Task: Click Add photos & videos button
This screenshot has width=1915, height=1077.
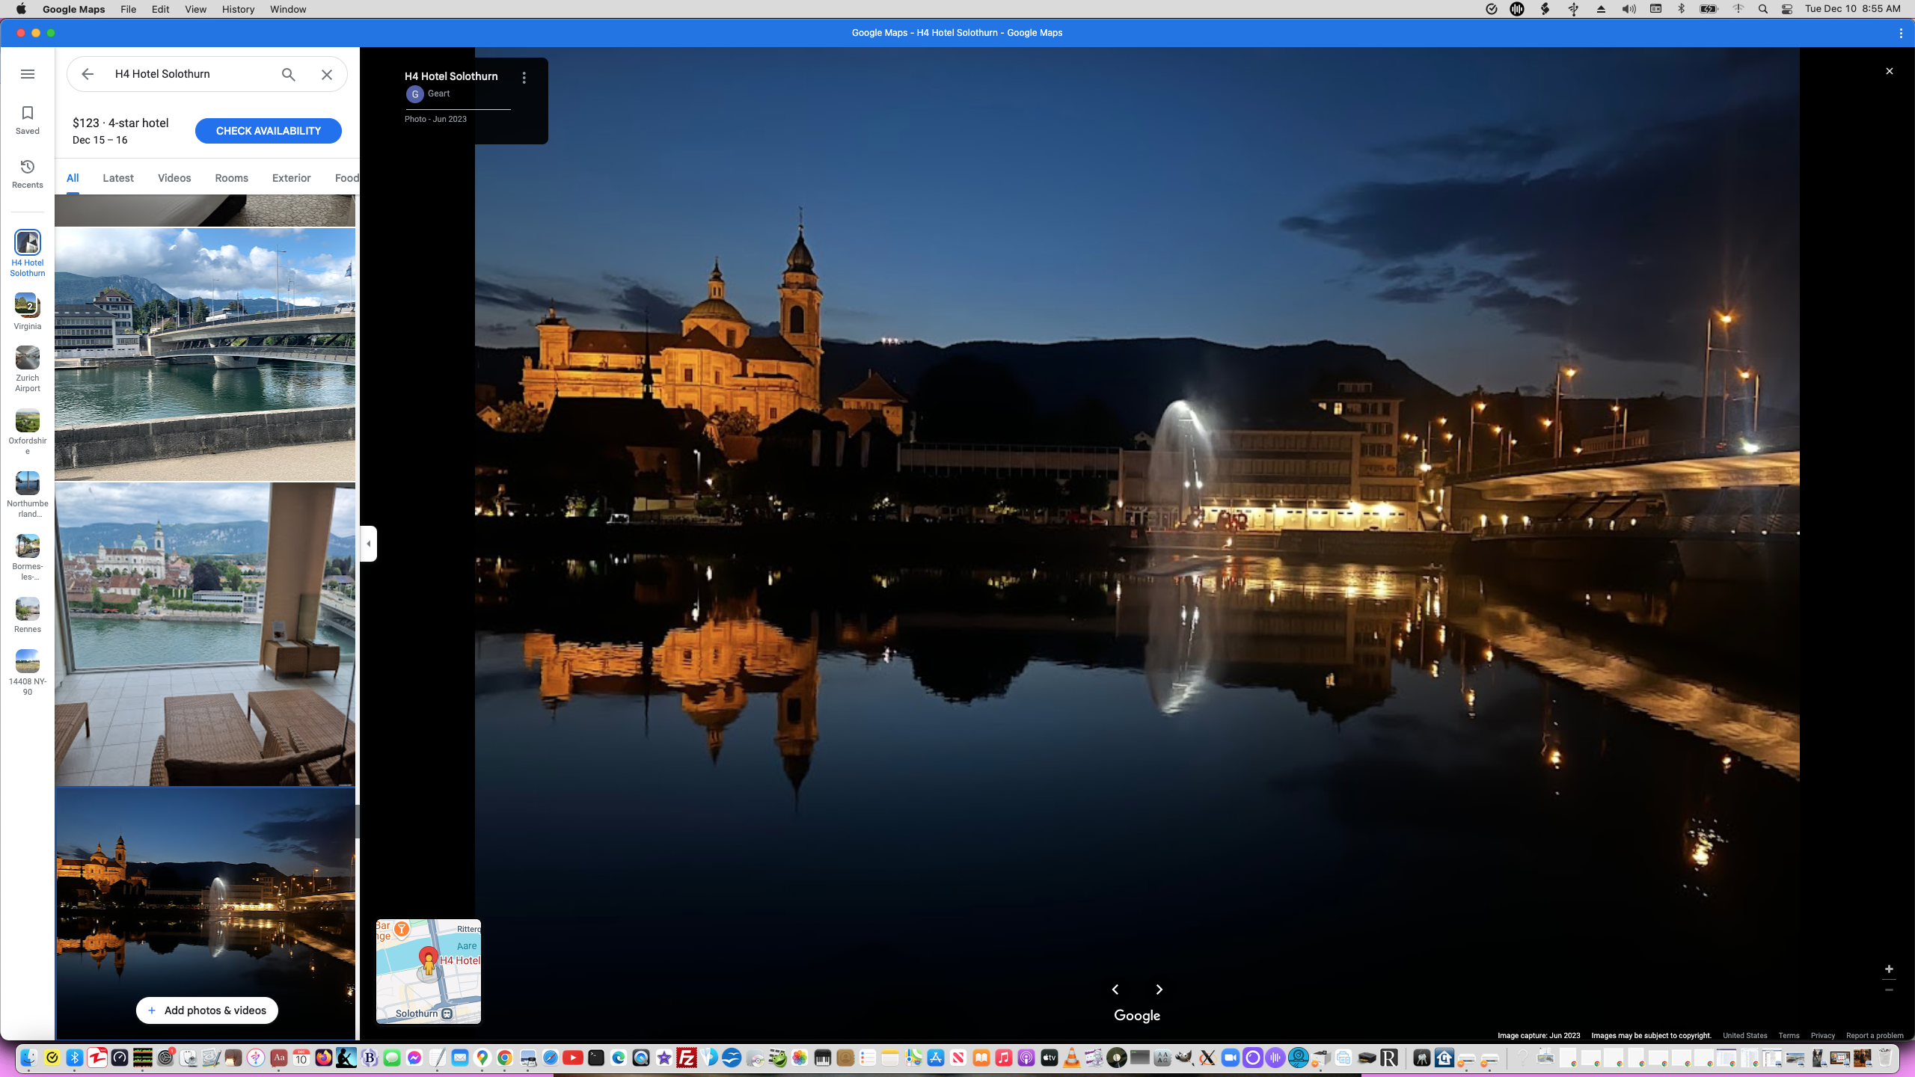Action: pyautogui.click(x=206, y=1010)
